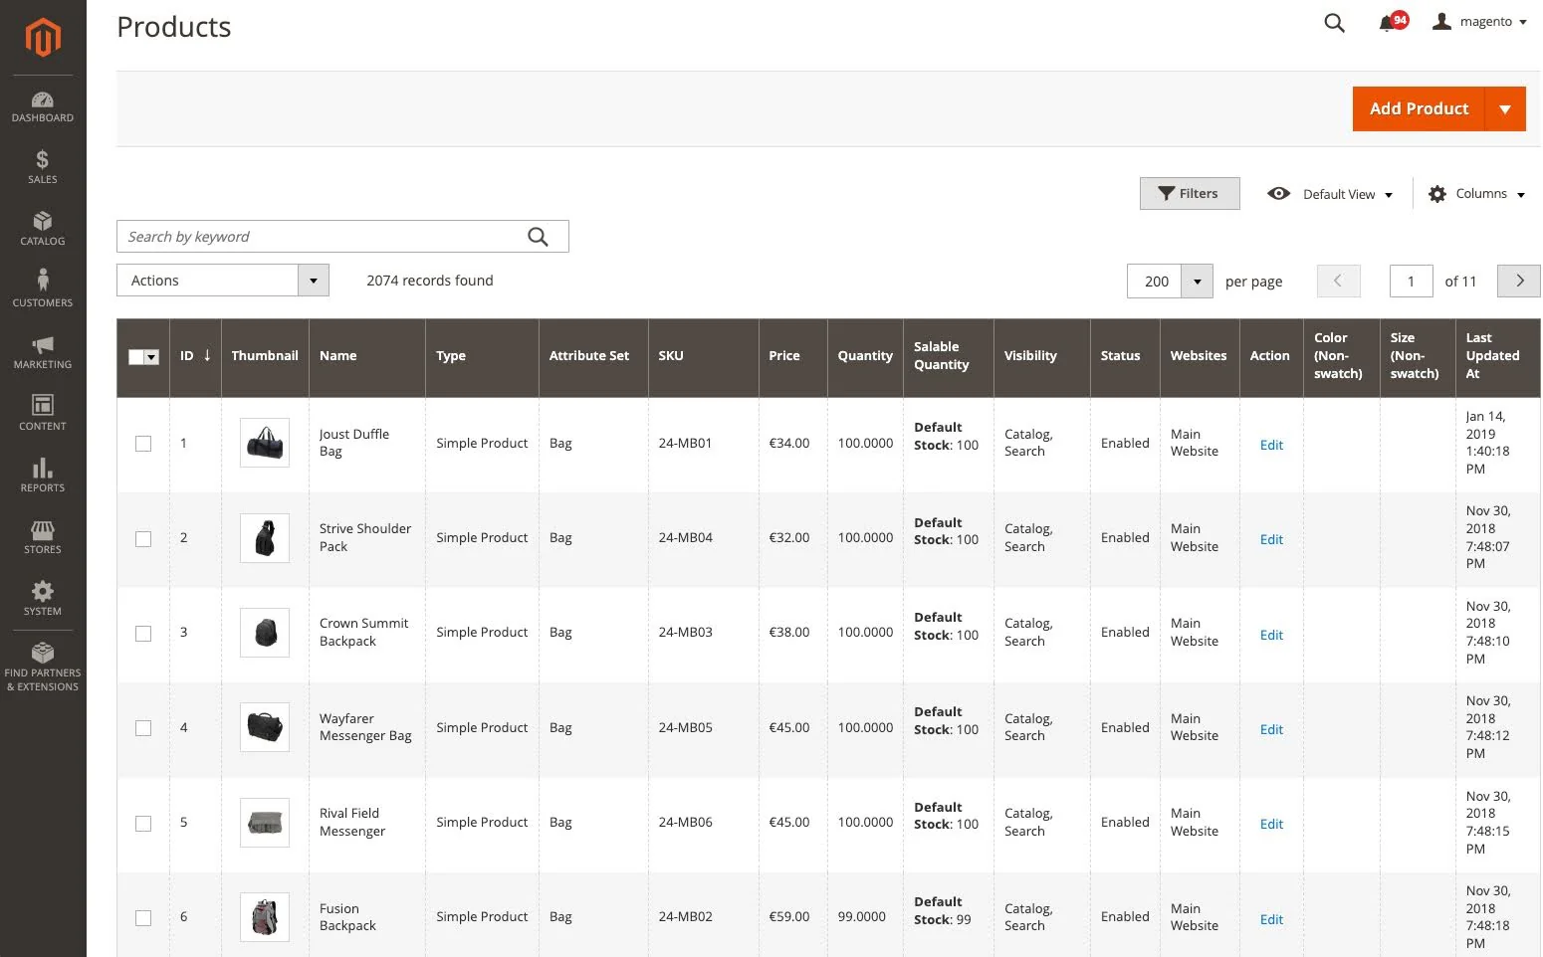
Task: Check the Fusion Backpack row checkbox
Action: point(143,917)
